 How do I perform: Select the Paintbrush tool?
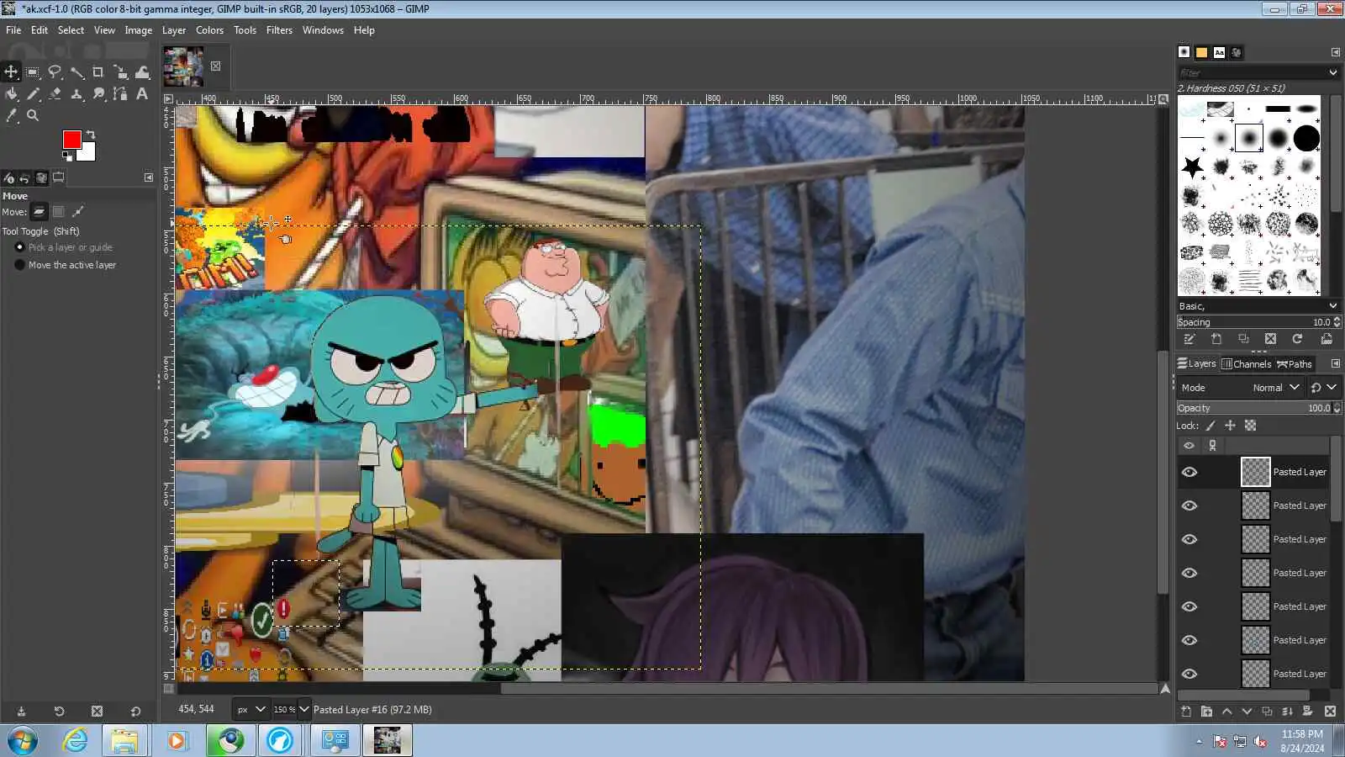point(33,94)
